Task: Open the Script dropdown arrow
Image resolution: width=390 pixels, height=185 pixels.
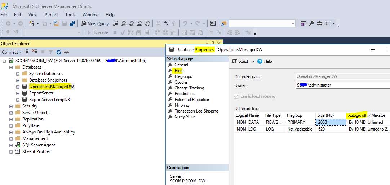Action: pyautogui.click(x=253, y=61)
